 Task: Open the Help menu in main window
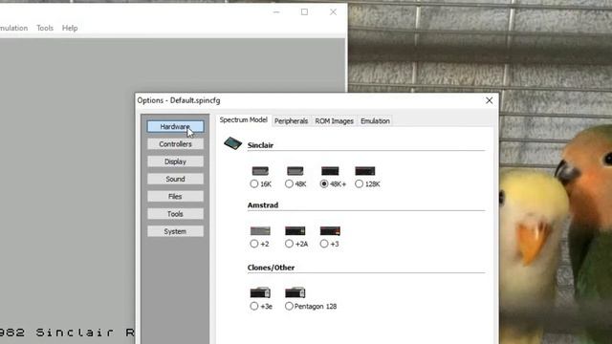tap(70, 28)
